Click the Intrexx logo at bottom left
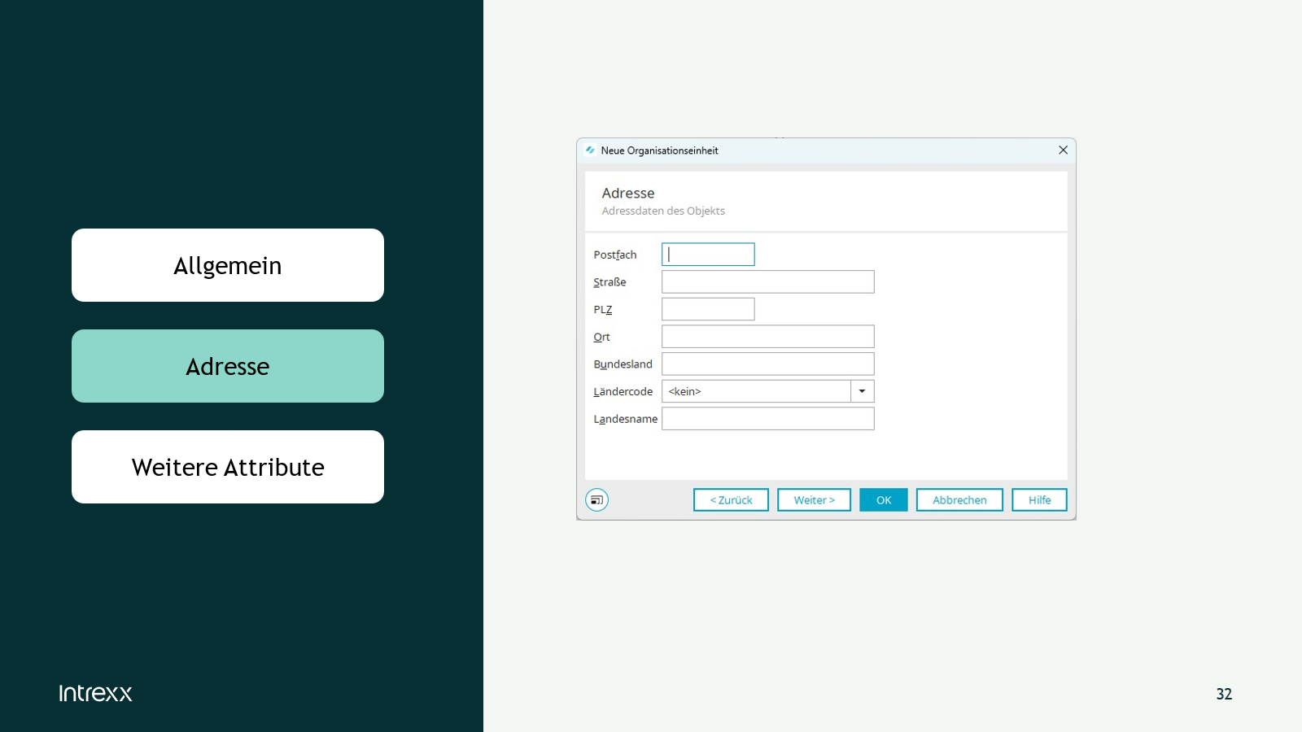 95,693
